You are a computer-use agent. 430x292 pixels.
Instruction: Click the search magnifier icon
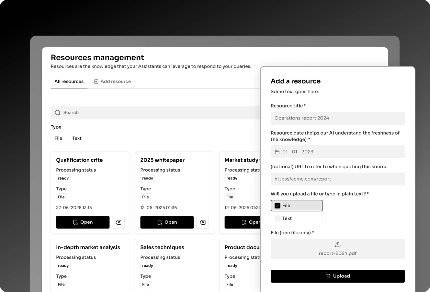(58, 112)
